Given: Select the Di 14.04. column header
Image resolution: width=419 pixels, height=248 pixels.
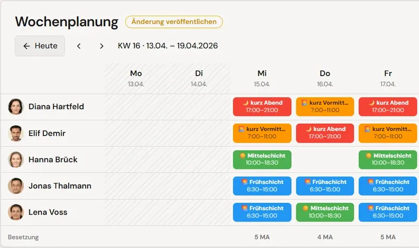Looking at the screenshot, I should point(199,78).
